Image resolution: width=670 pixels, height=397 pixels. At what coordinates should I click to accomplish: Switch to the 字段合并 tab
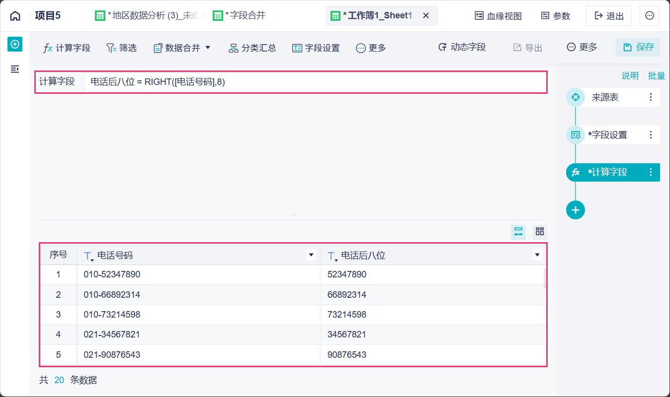pos(240,15)
